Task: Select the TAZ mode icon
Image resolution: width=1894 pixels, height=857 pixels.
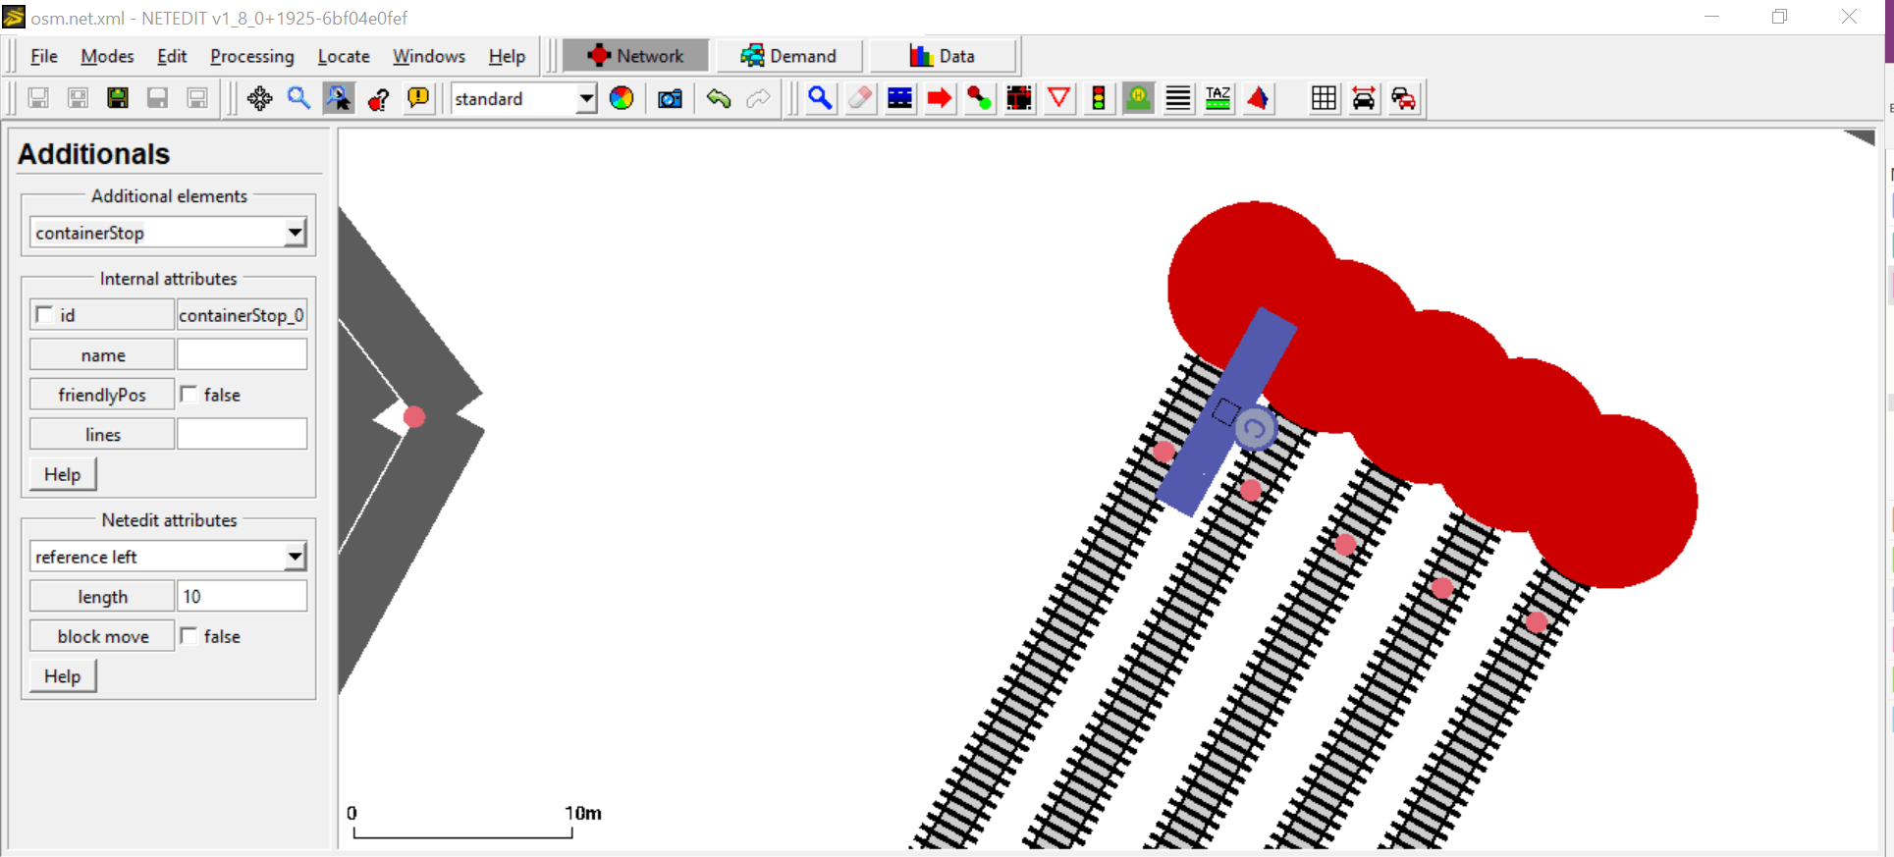Action: tap(1218, 98)
